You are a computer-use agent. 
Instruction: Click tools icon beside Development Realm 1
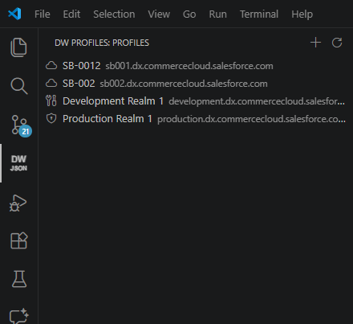[51, 101]
